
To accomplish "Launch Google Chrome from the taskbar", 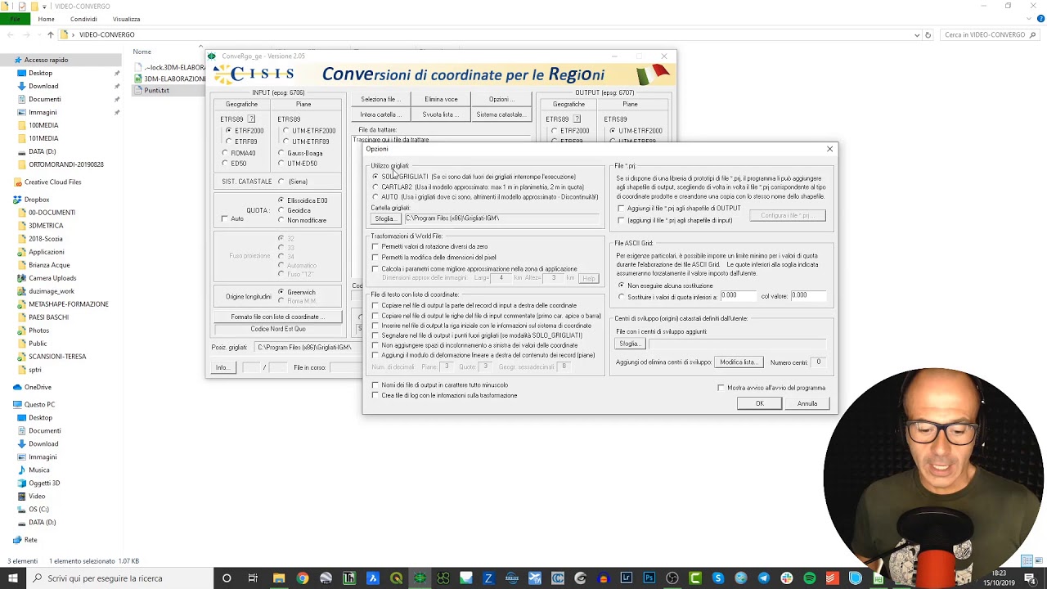I will click(303, 578).
